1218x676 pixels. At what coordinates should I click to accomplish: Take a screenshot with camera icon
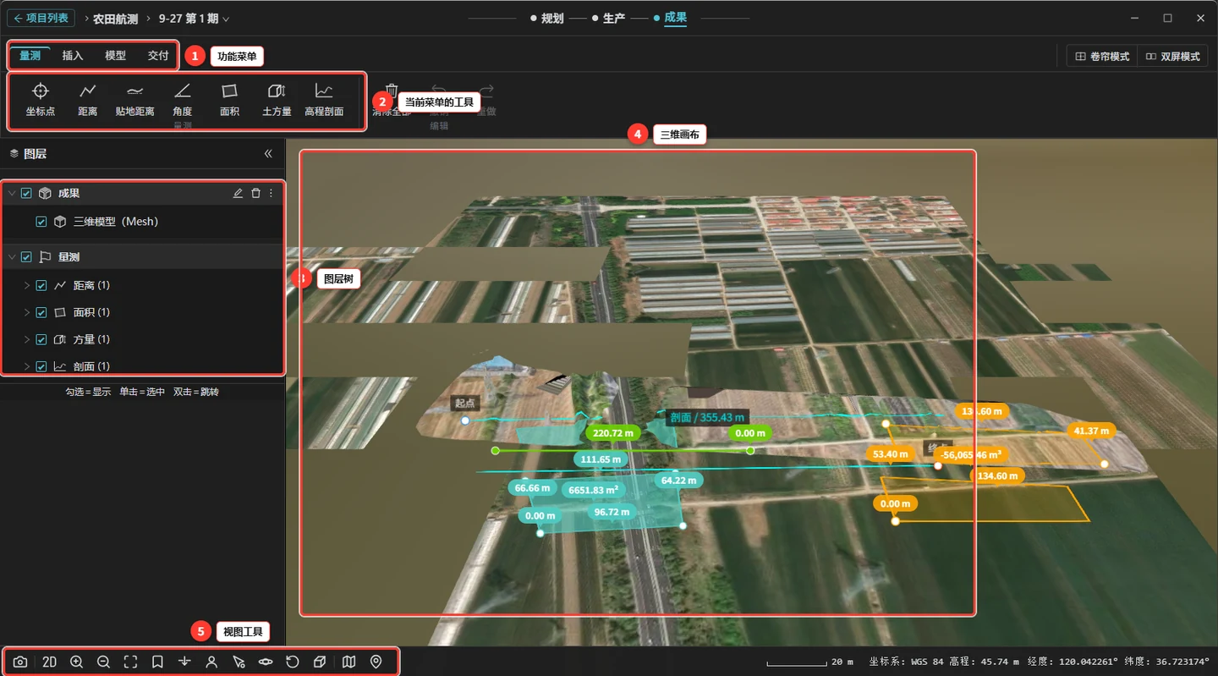pos(20,662)
